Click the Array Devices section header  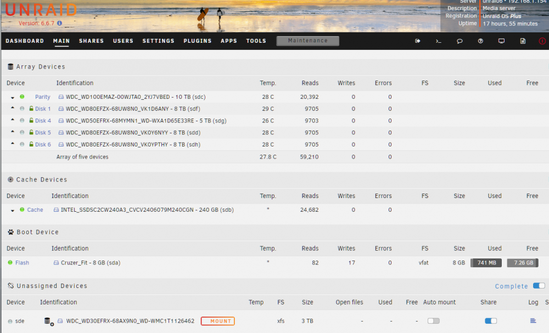click(41, 66)
